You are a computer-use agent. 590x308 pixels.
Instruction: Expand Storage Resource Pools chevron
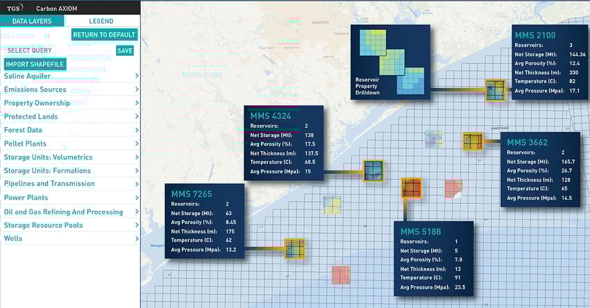pyautogui.click(x=137, y=225)
